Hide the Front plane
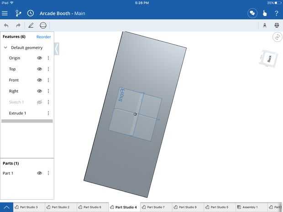 [x=40, y=80]
